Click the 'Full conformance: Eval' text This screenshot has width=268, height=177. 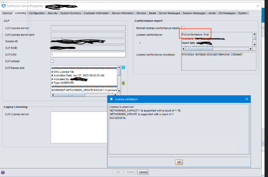[195, 34]
